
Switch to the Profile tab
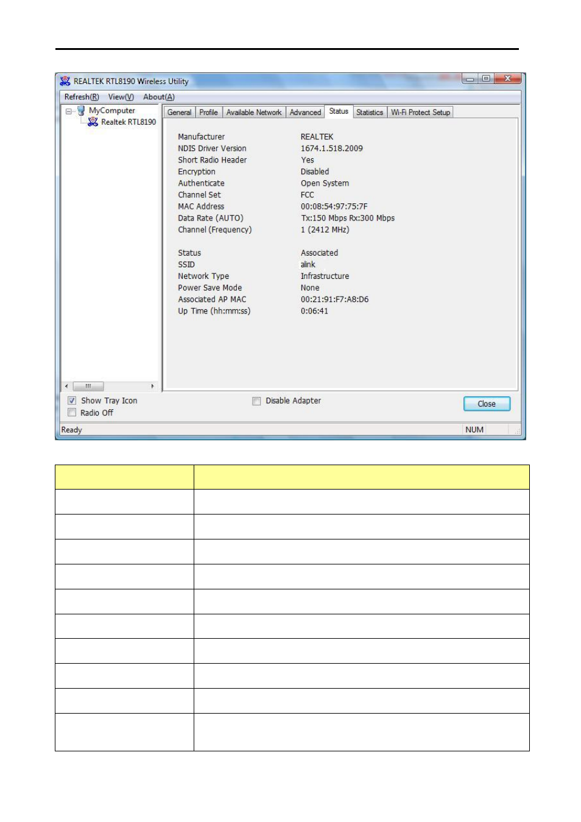pyautogui.click(x=208, y=113)
